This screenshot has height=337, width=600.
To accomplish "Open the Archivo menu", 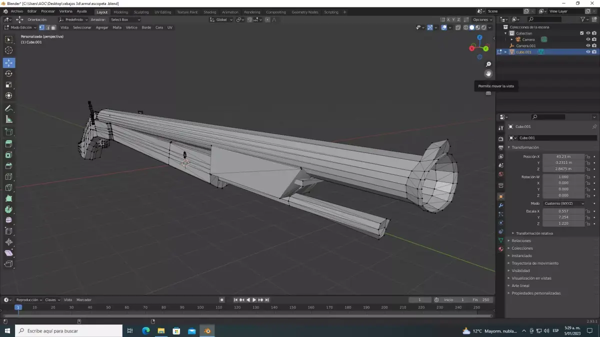I will (x=16, y=11).
